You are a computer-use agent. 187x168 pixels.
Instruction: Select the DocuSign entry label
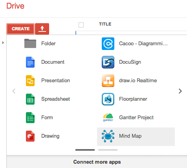tap(130, 62)
